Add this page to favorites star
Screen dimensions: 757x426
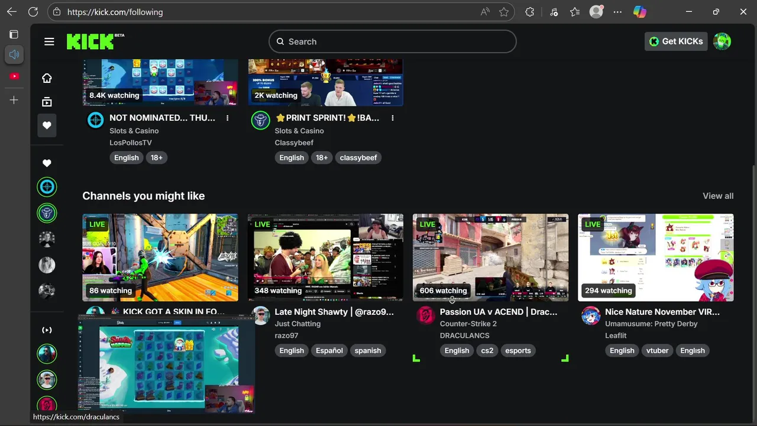pyautogui.click(x=504, y=12)
